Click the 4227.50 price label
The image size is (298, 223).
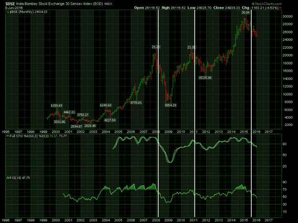[110, 120]
